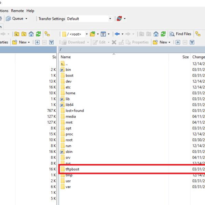
Task: Click the remote panel Home directory icon
Action: pos(156,34)
